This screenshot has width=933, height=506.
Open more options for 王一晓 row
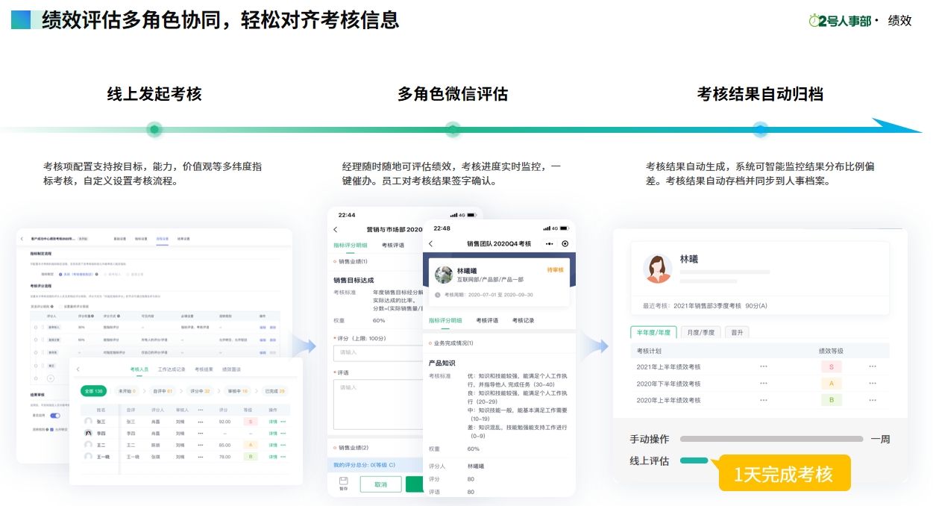(x=283, y=457)
